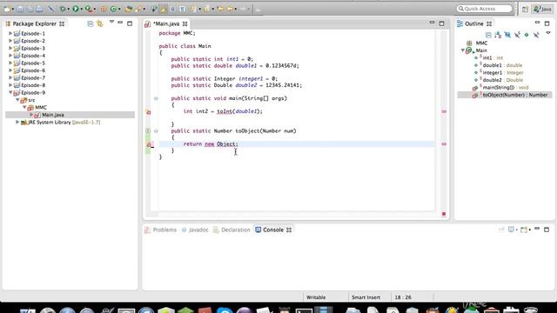
Task: Toggle Hide Non-Public Members in Outline
Action: [527, 35]
